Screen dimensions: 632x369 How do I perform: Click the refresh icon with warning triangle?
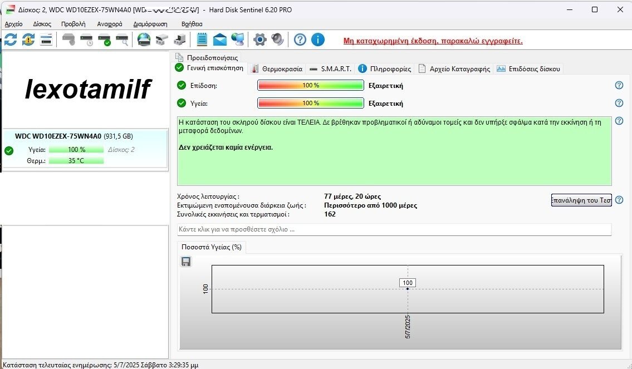tap(28, 40)
